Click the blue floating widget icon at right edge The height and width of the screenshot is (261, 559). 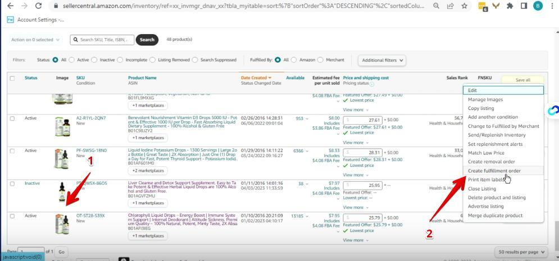[553, 111]
